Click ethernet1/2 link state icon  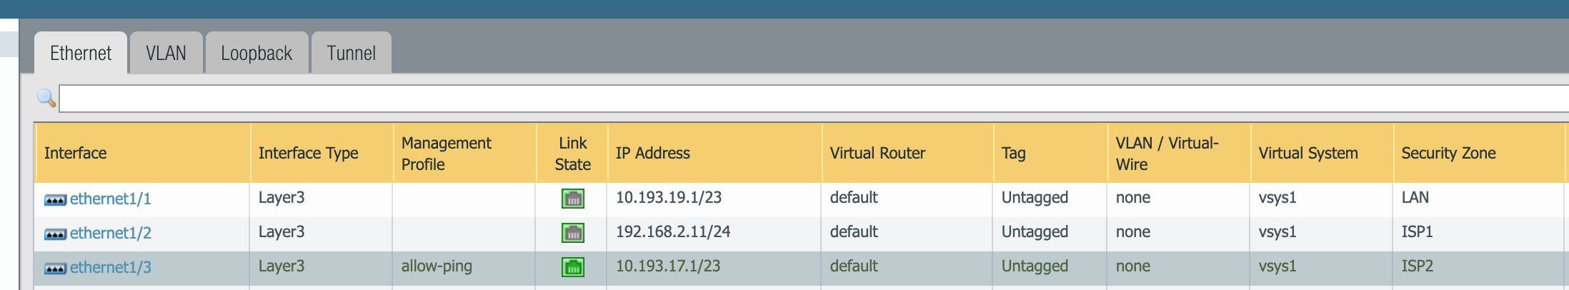tap(572, 233)
